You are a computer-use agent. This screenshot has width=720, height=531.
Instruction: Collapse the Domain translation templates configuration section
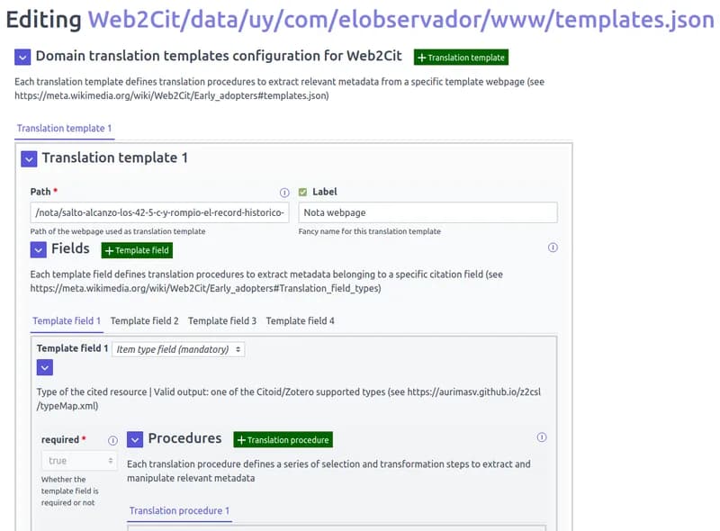[x=22, y=58]
